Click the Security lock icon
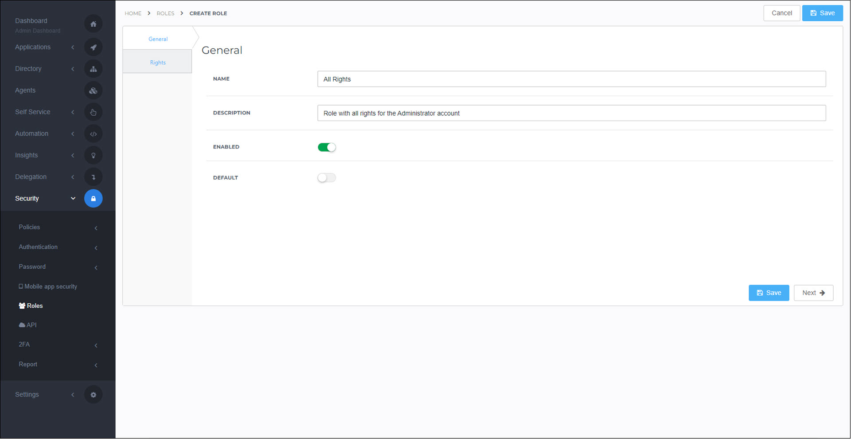 [x=93, y=199]
